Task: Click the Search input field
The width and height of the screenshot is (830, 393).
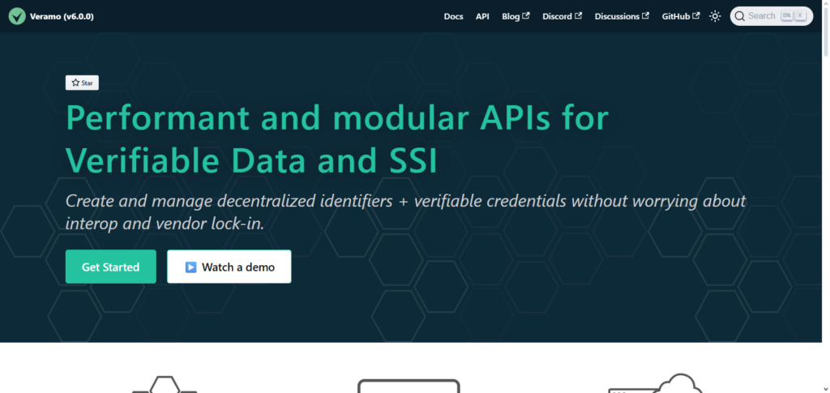Action: pyautogui.click(x=772, y=16)
